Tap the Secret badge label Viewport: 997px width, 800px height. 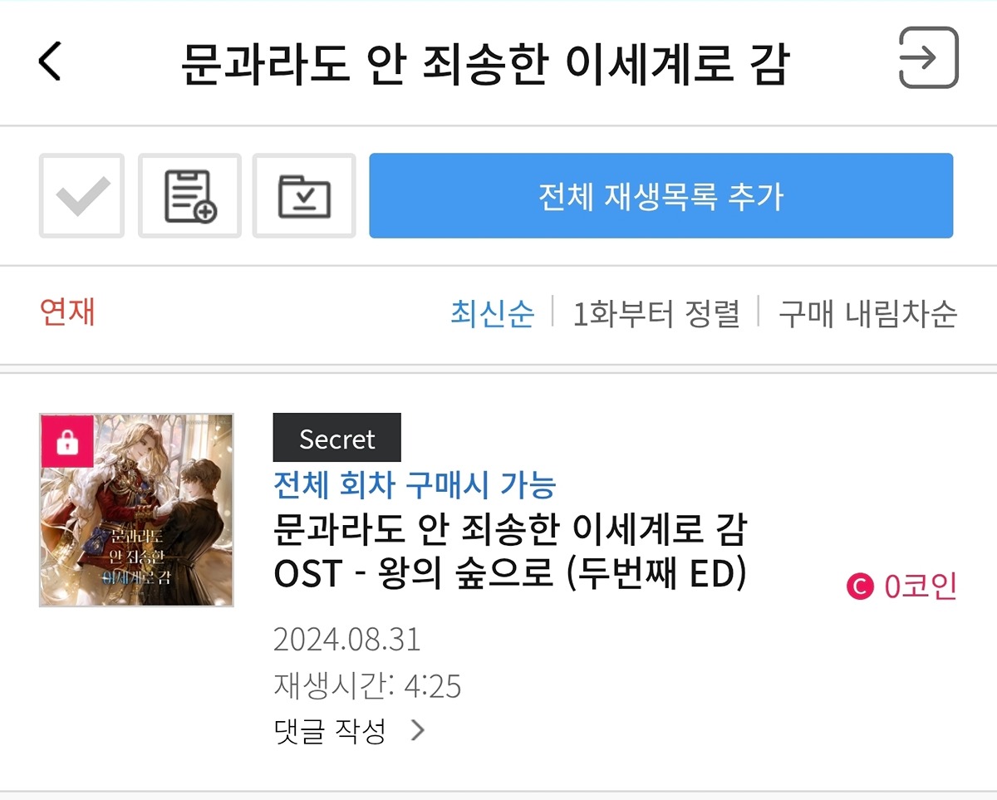click(337, 438)
